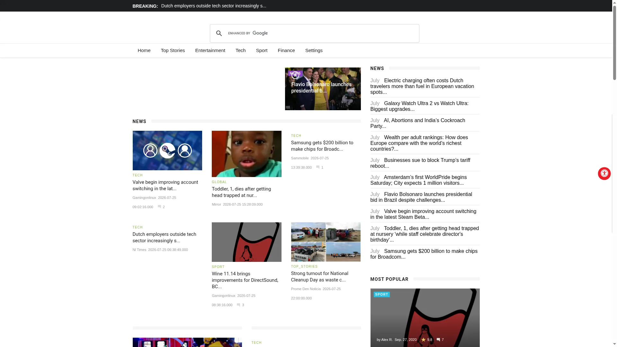Click comment icon under Wine 11.14 article
Image resolution: width=617 pixels, height=347 pixels.
coord(238,305)
